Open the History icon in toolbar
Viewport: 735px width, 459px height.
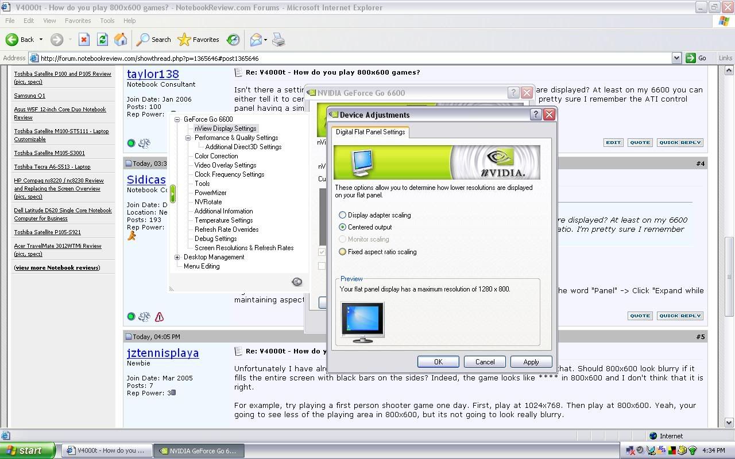[233, 40]
